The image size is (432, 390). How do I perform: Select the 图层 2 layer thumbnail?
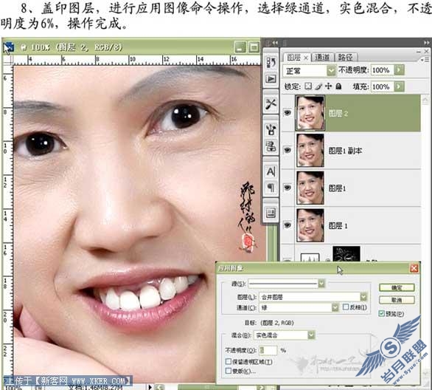(310, 112)
